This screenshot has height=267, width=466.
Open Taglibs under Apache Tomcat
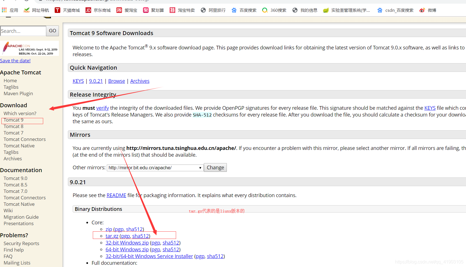point(11,87)
